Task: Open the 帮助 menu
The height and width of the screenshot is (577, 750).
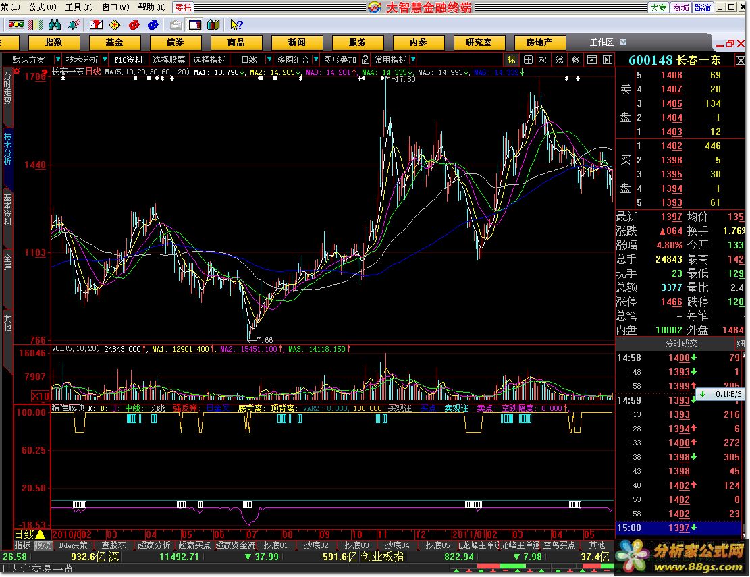Action: 152,7
